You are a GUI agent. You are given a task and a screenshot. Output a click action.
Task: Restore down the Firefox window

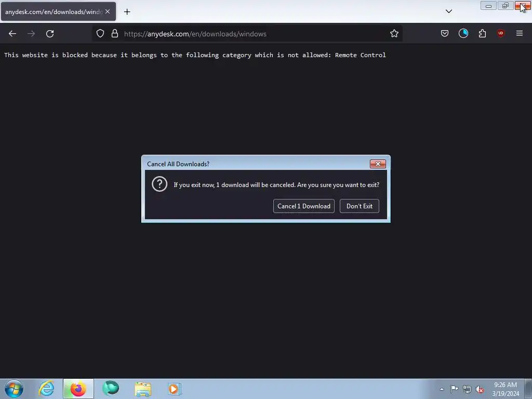click(505, 6)
